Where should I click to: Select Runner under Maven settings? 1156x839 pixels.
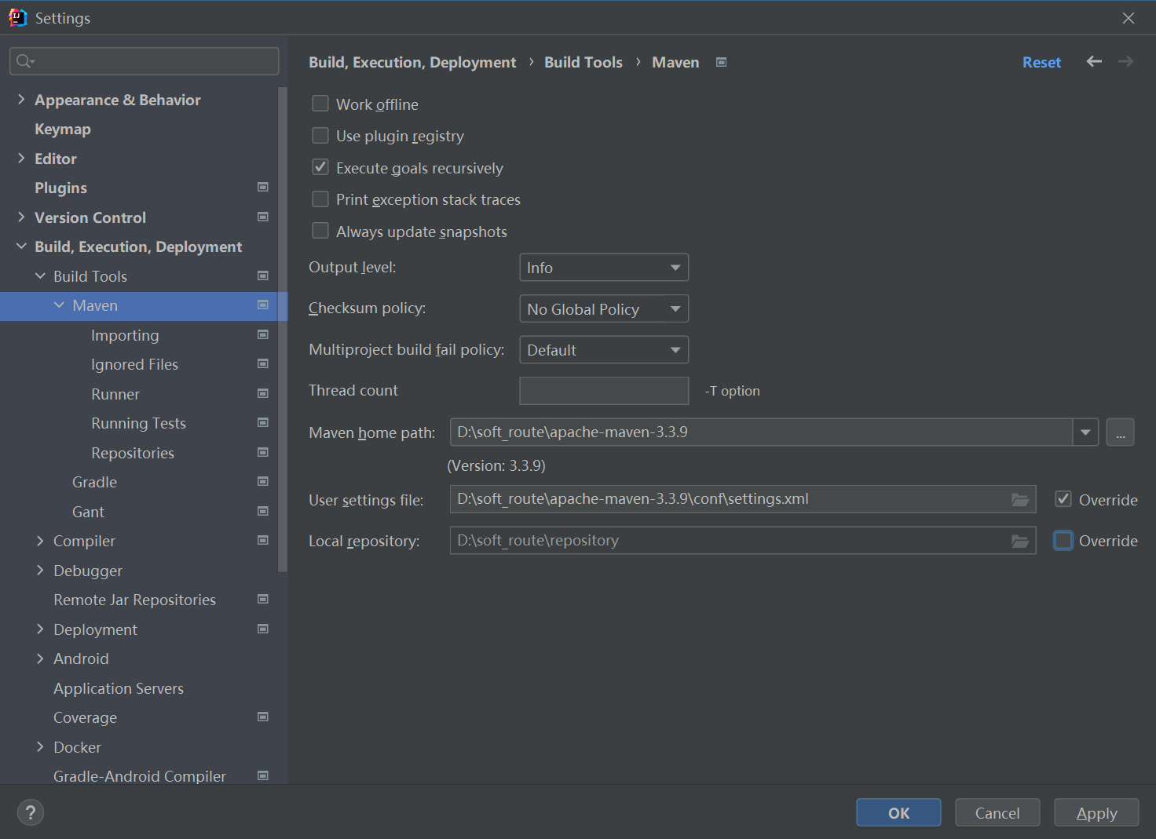pyautogui.click(x=115, y=394)
